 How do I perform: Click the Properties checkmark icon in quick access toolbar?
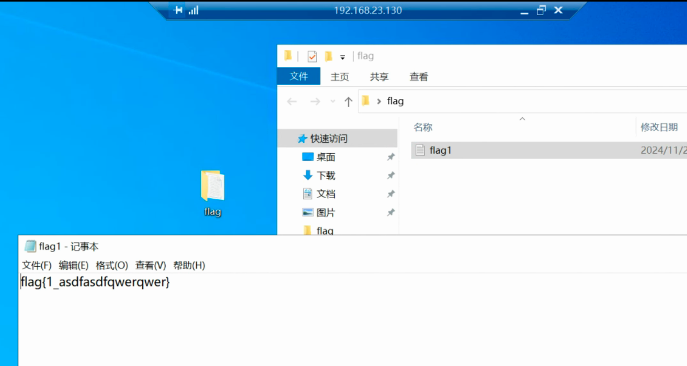312,56
